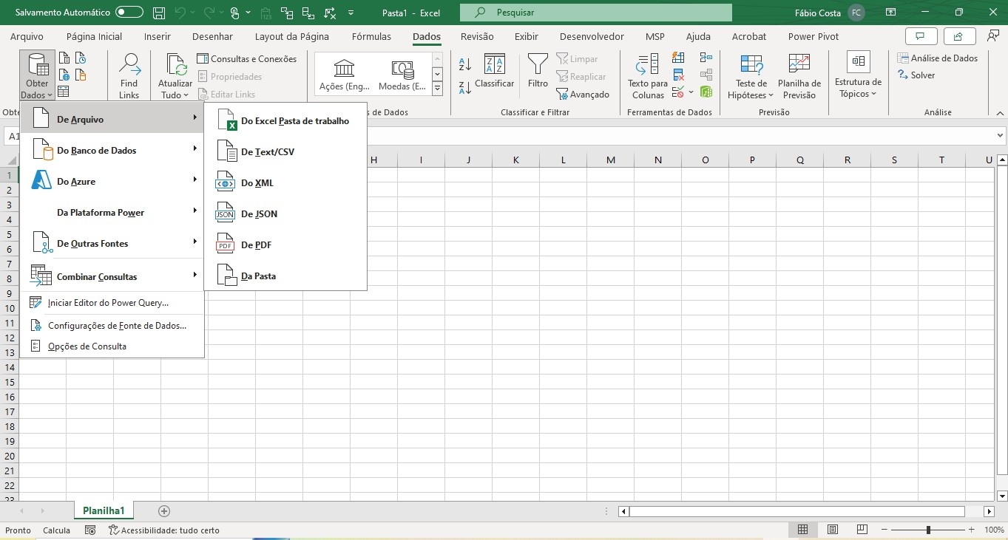Screen dimensions: 1008x540
Task: Open the Fórmulas ribbon tab
Action: click(371, 36)
